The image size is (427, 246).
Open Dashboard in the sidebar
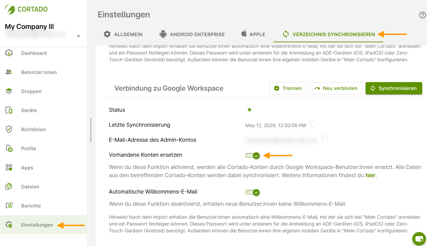tap(43, 53)
